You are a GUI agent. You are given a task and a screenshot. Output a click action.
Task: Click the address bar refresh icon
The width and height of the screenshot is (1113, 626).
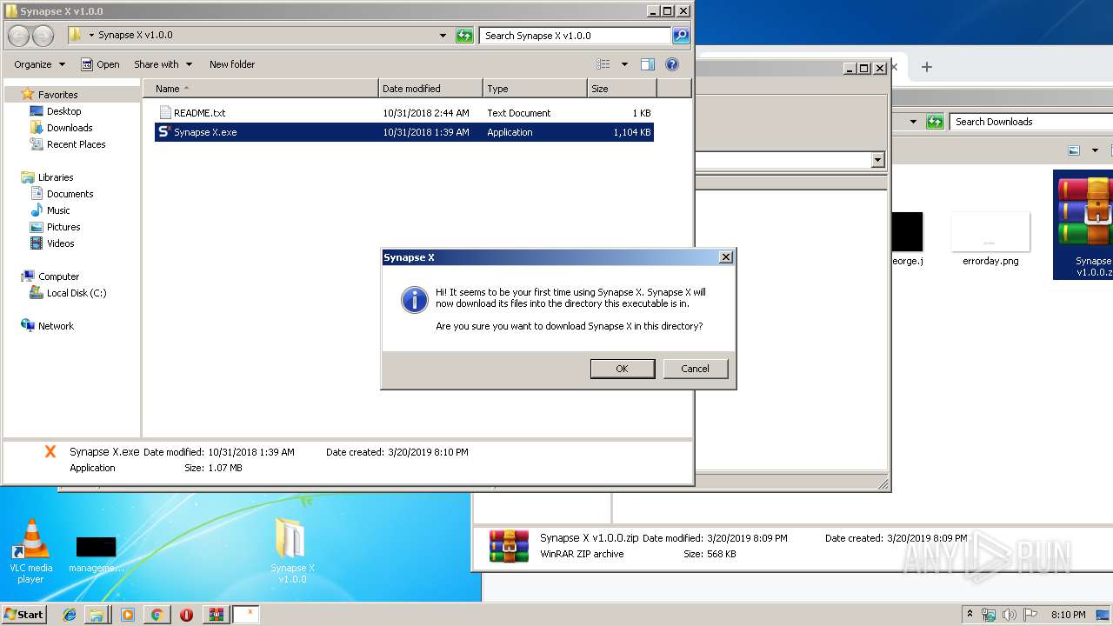coord(464,36)
